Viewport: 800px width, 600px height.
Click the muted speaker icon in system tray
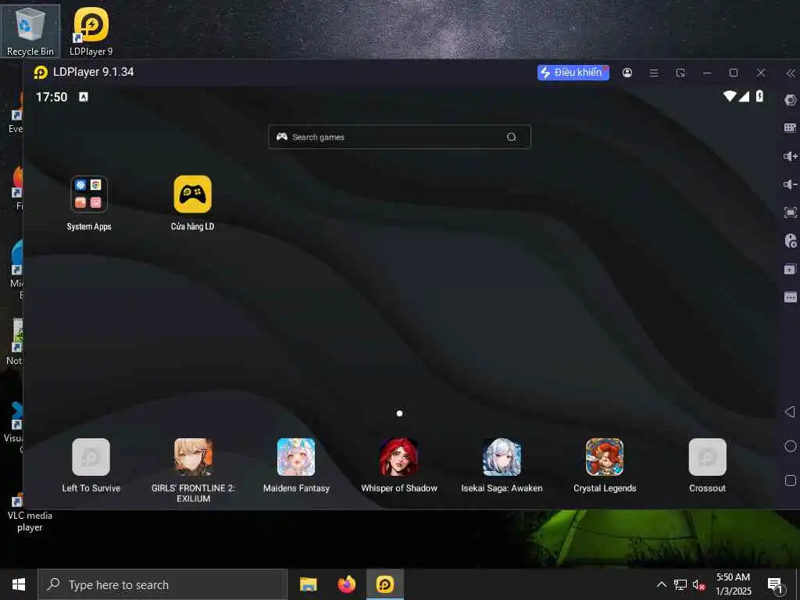pyautogui.click(x=699, y=584)
